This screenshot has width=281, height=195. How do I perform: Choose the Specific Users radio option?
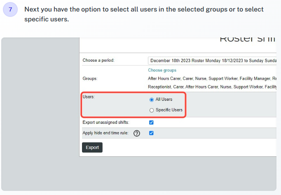click(152, 110)
